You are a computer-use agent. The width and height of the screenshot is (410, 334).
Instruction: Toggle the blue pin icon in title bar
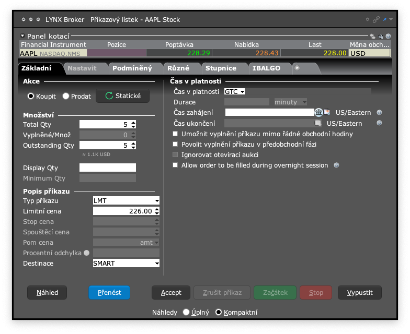tap(385, 19)
